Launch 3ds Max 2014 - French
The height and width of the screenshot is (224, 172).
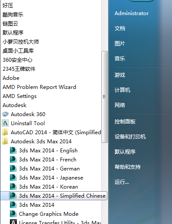47,160
